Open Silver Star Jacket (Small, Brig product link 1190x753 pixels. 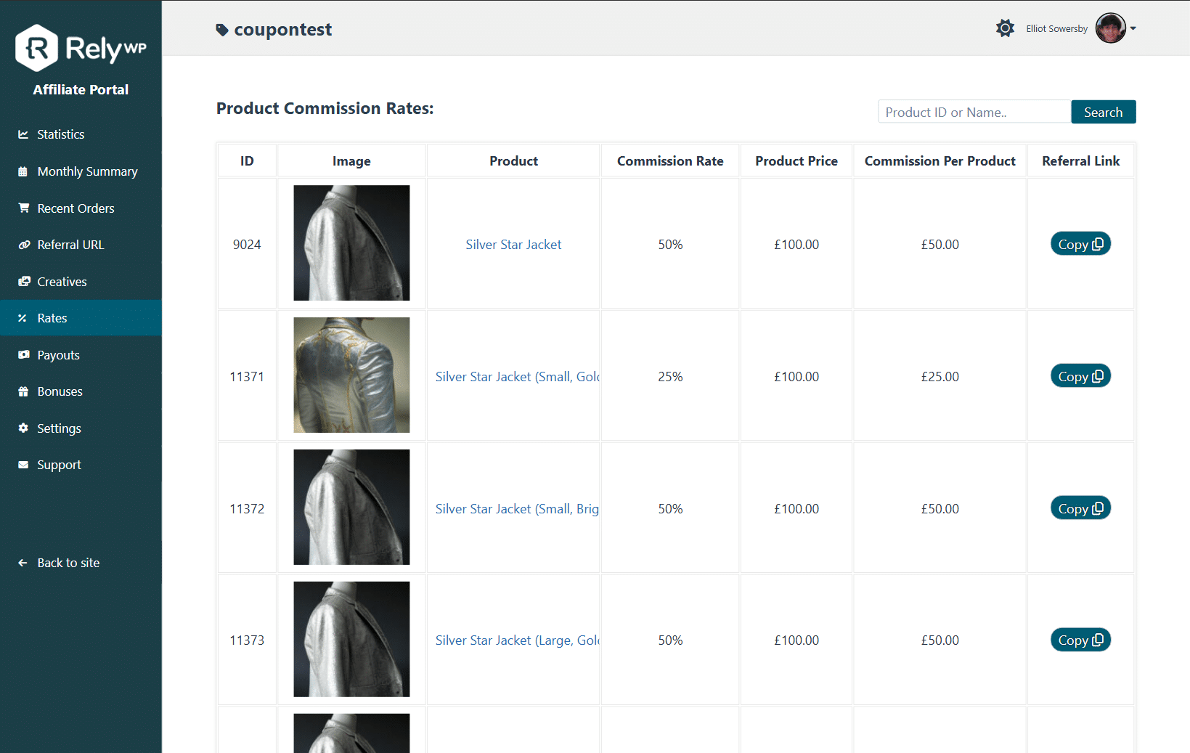point(517,509)
